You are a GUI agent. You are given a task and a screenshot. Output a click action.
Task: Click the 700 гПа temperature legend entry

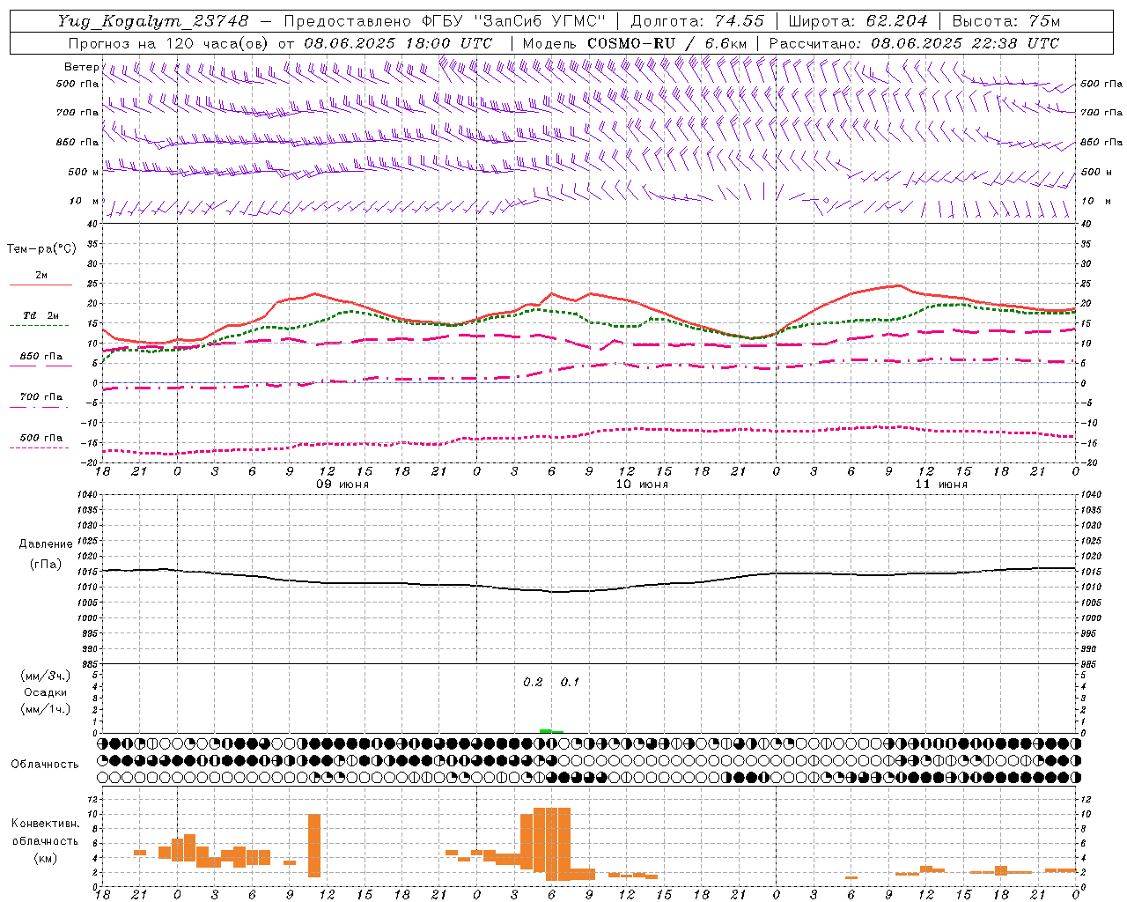point(41,397)
